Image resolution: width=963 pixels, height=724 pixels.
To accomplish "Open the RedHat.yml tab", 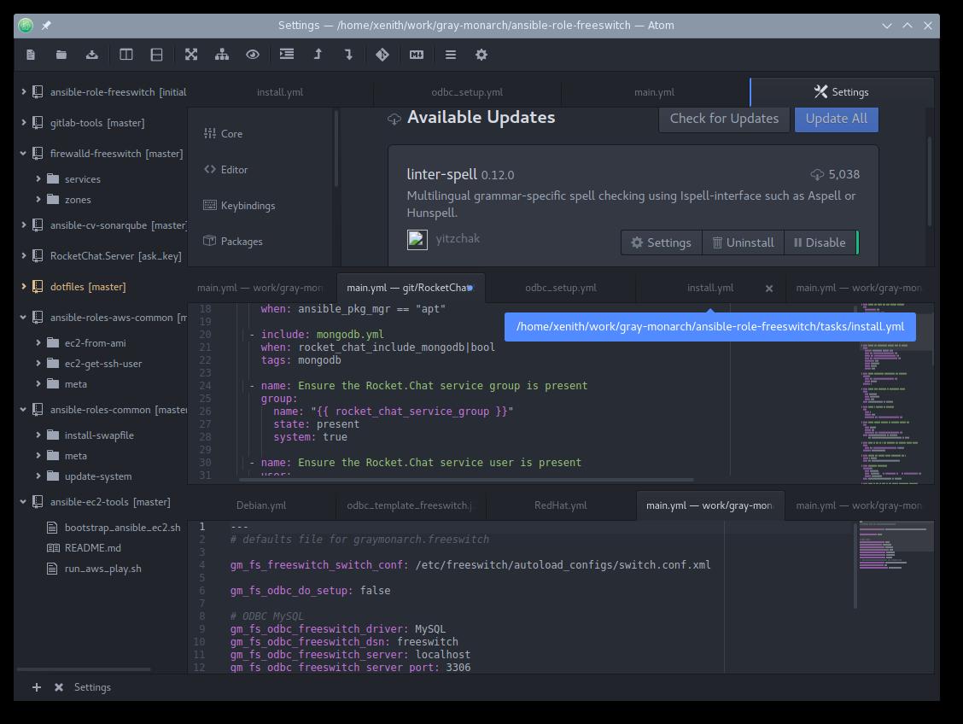I will (561, 505).
